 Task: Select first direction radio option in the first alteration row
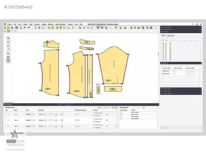point(48,114)
